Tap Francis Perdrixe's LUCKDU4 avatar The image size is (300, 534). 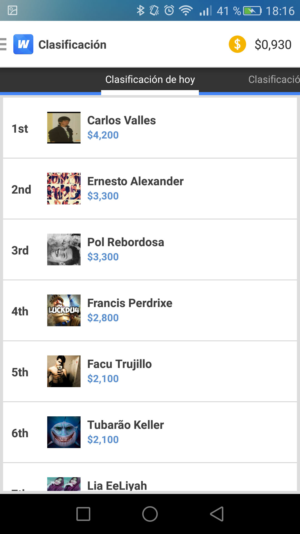[x=64, y=310]
